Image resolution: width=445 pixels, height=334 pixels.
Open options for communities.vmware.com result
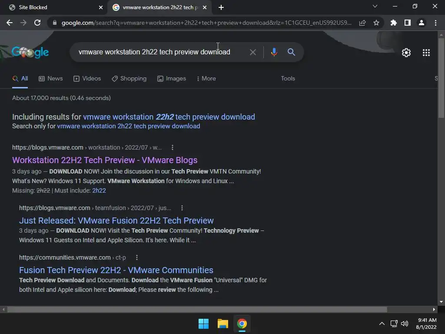(137, 257)
